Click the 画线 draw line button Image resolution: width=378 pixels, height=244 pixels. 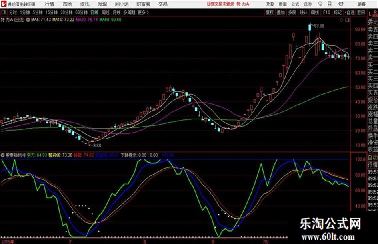(315, 12)
